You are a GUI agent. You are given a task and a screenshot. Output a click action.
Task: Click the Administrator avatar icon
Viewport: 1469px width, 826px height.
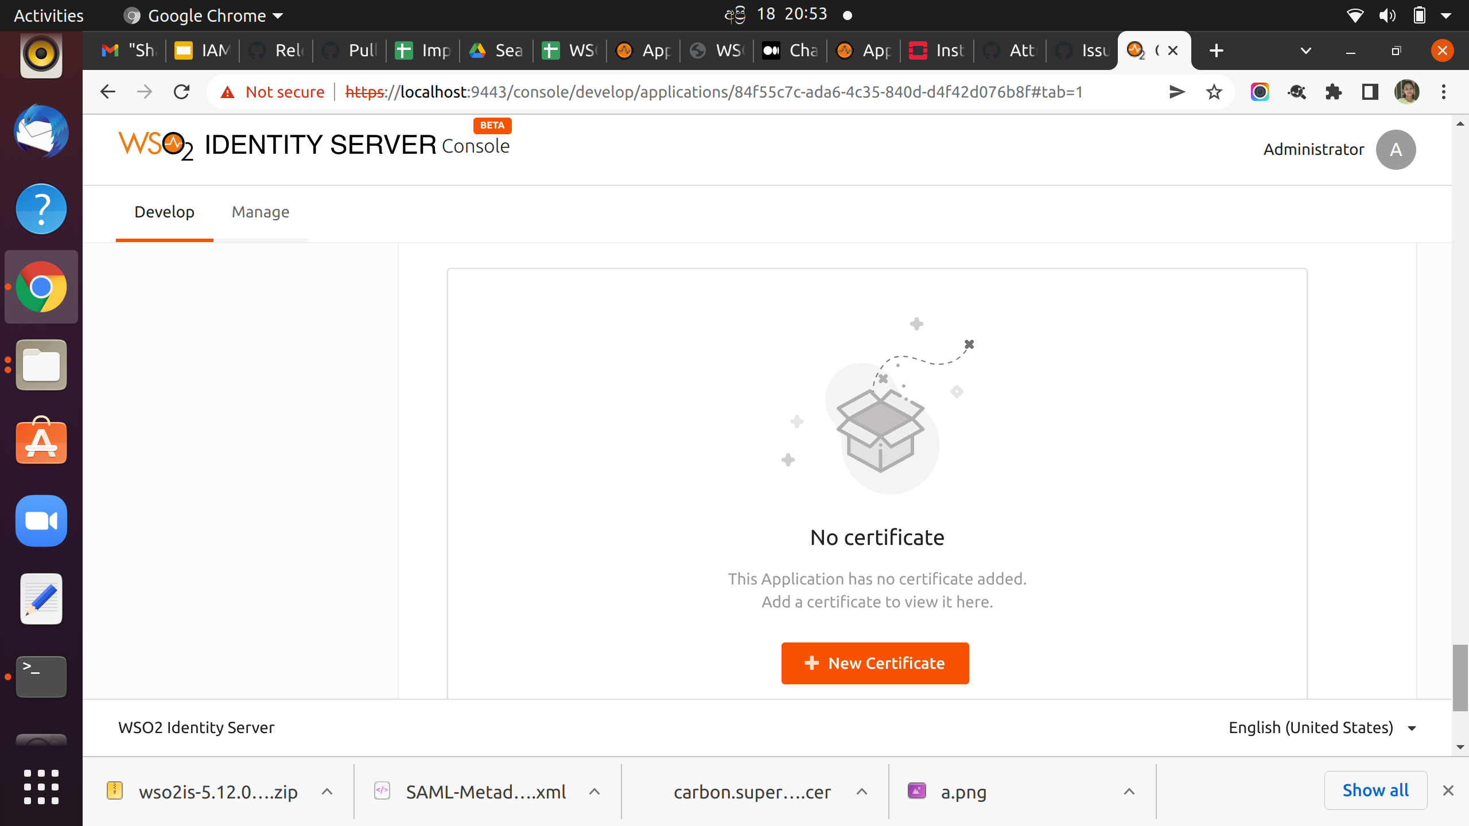click(1396, 150)
